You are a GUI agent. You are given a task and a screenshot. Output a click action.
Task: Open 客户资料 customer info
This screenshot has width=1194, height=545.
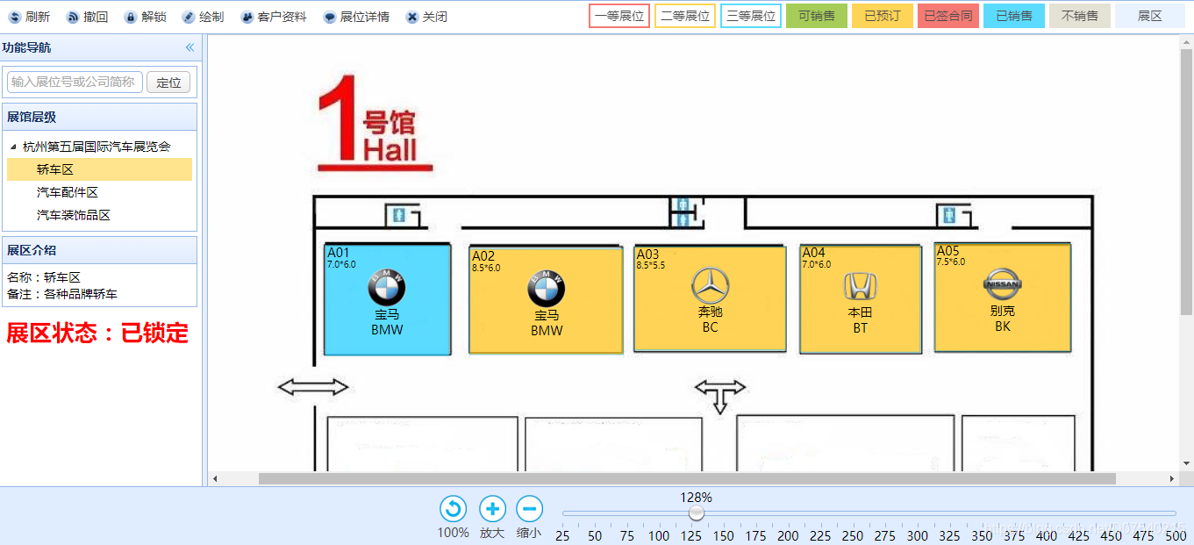[274, 17]
